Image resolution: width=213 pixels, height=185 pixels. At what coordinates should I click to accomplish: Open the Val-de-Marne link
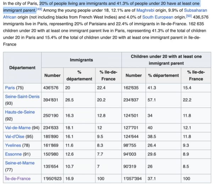pyautogui.click(x=18, y=128)
